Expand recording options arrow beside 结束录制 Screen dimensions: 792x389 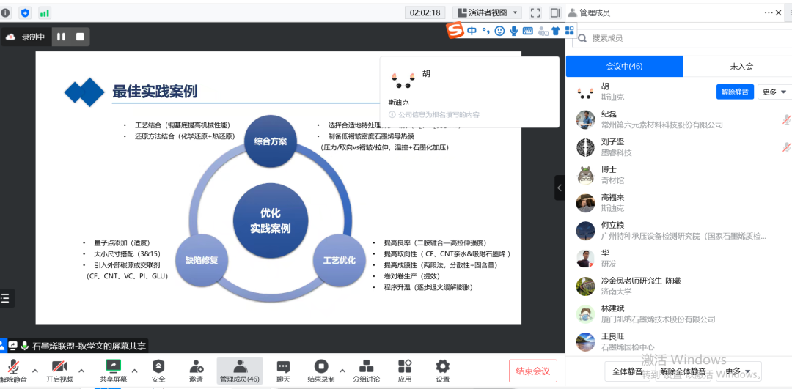coord(342,371)
